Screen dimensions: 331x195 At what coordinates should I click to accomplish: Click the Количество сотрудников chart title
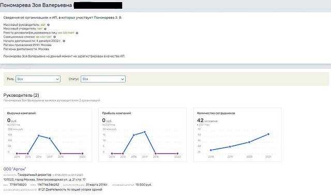(x=216, y=113)
